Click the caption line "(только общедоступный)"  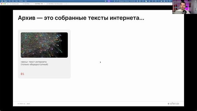(34, 64)
